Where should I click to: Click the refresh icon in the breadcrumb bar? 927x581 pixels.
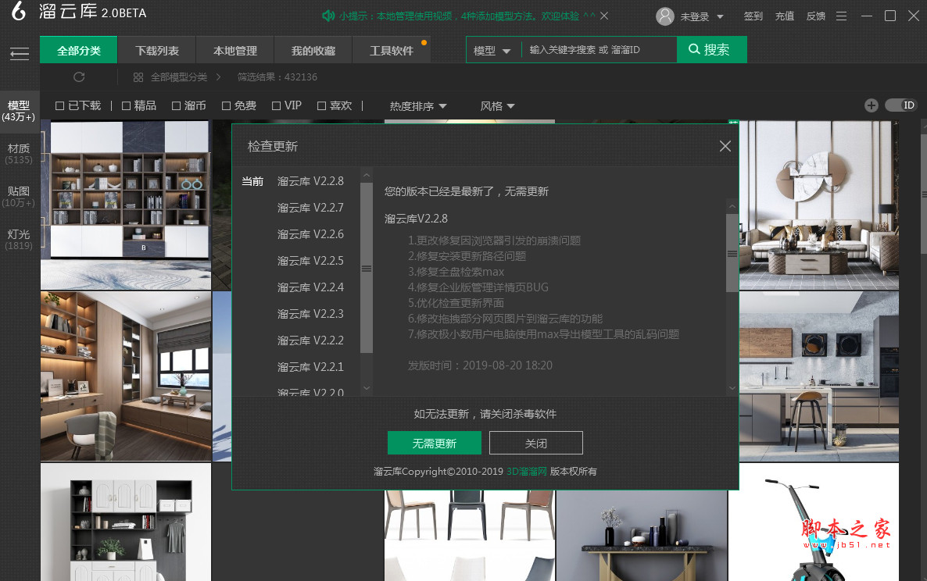point(78,77)
